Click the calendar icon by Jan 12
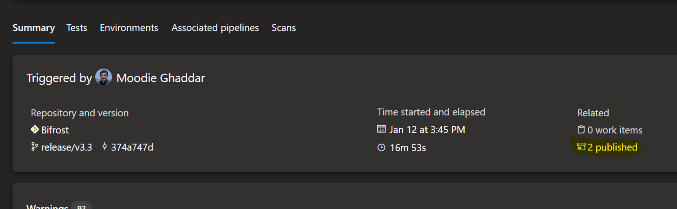 pos(381,129)
